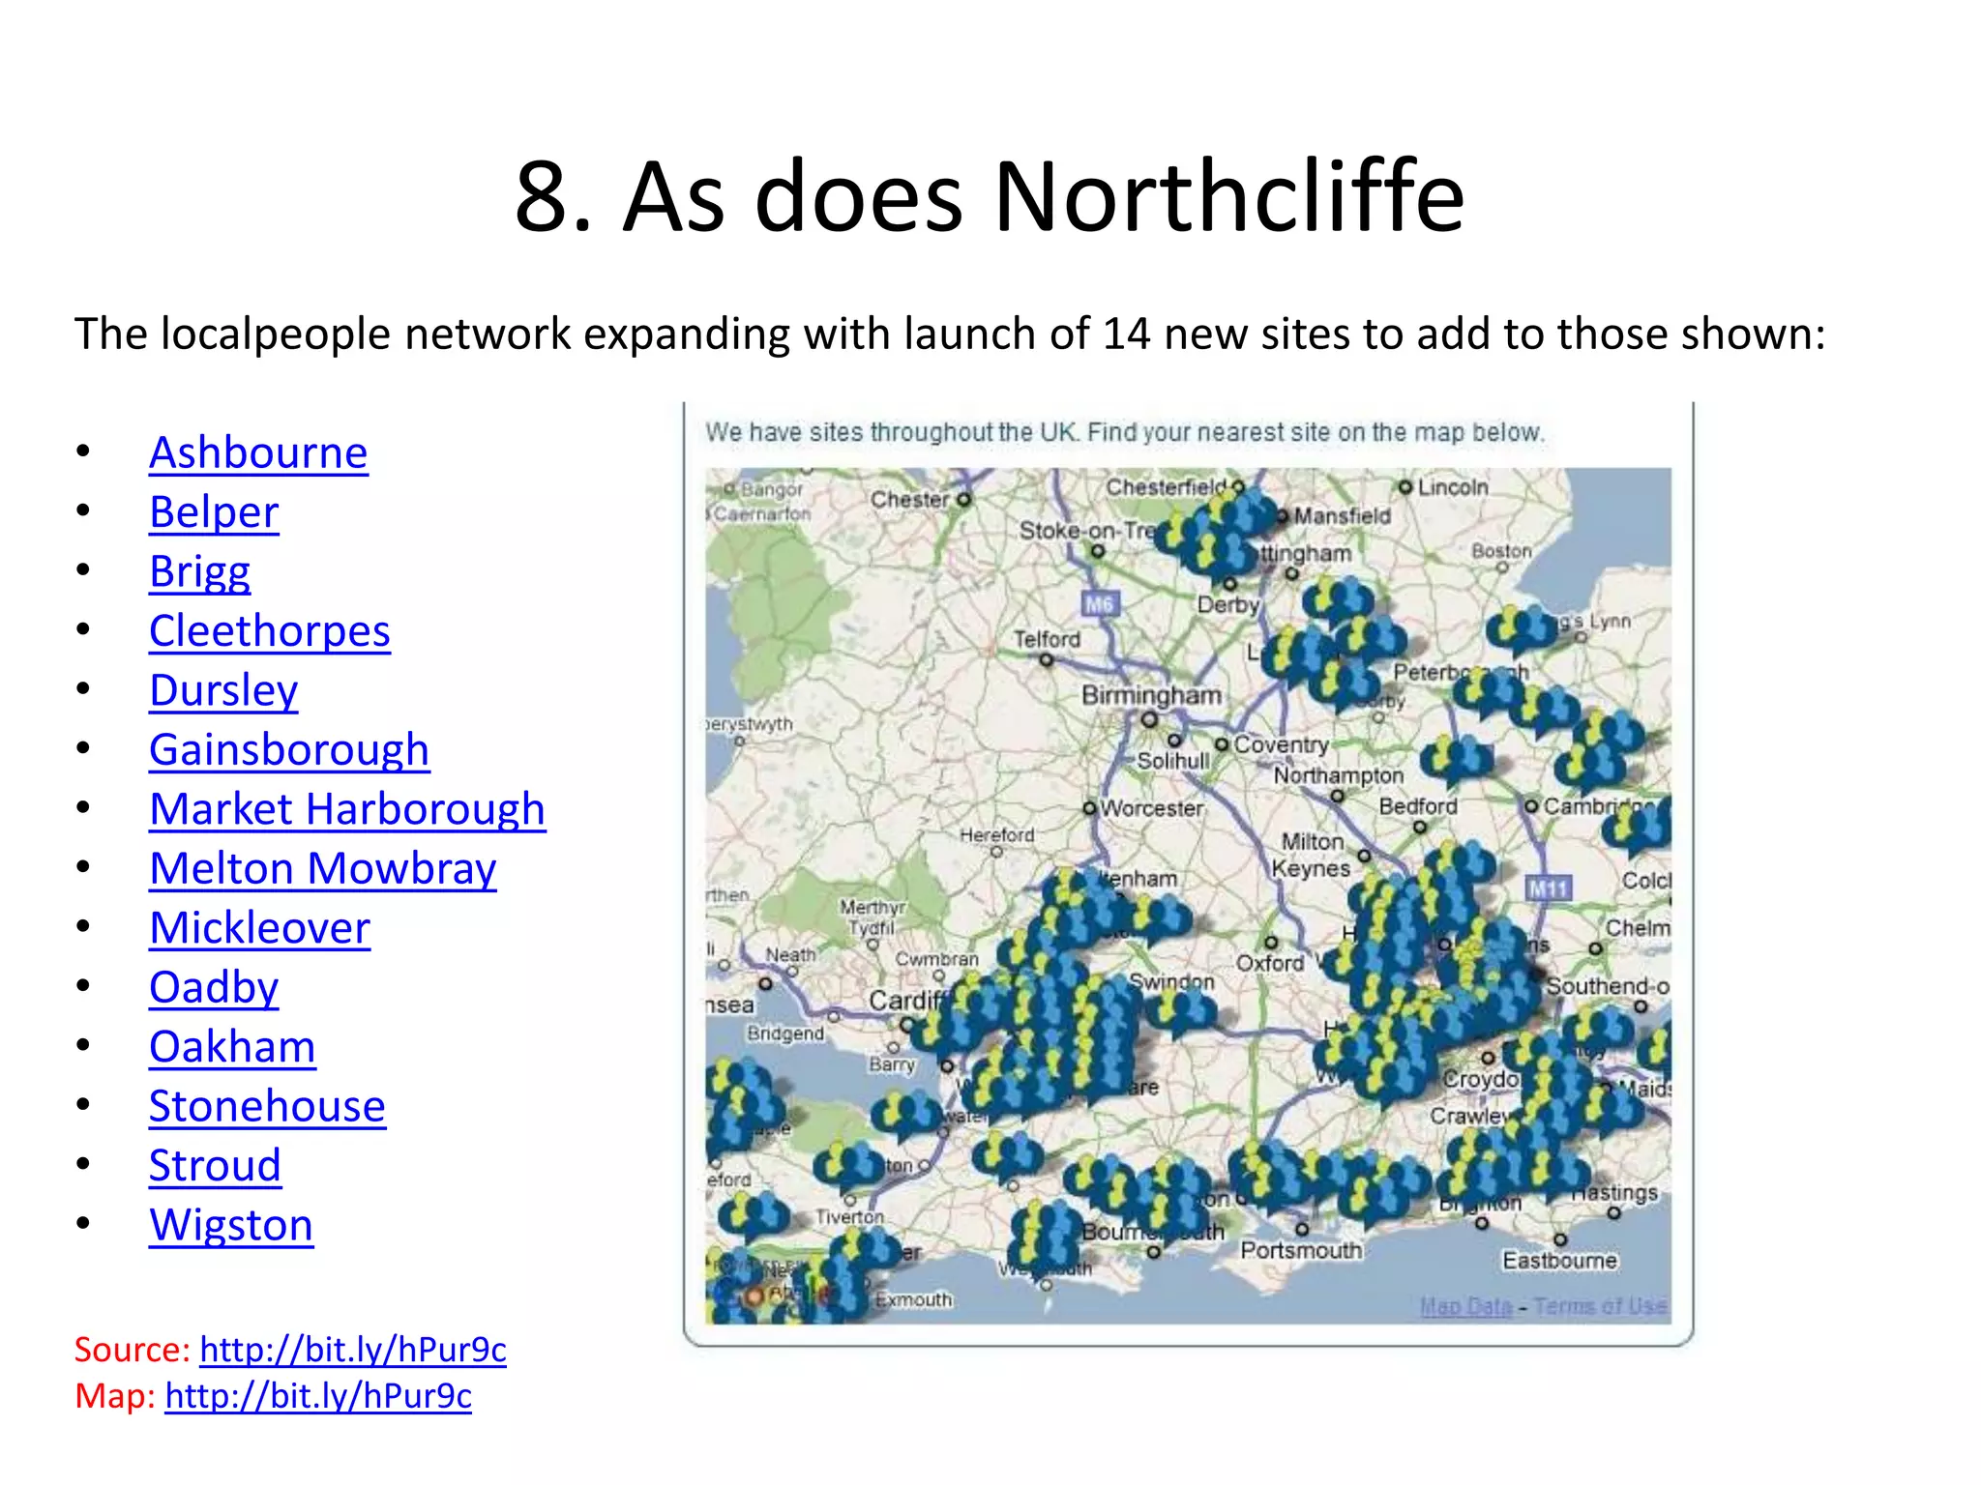Open the Stonehouse link
Viewport: 1981px width, 1485px height.
pos(267,1107)
